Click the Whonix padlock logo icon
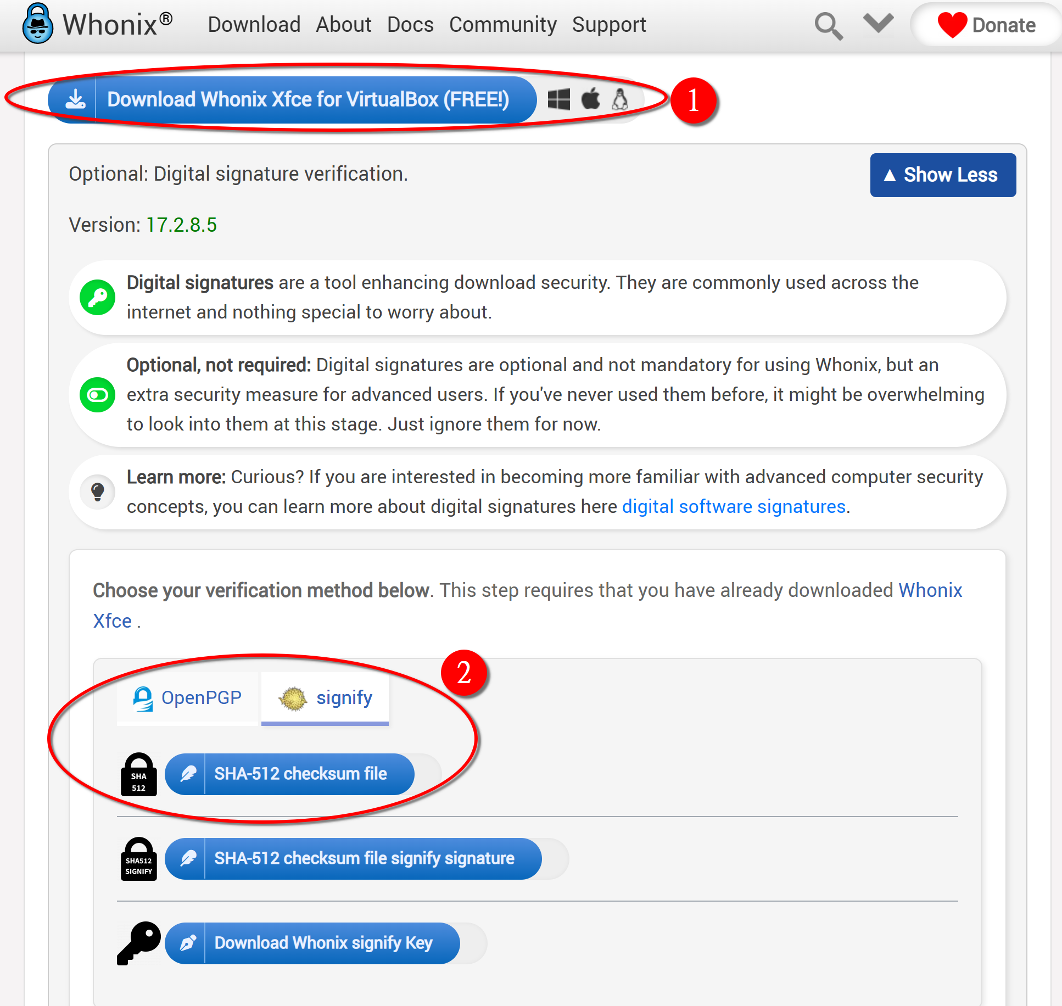The image size is (1062, 1006). (x=37, y=24)
